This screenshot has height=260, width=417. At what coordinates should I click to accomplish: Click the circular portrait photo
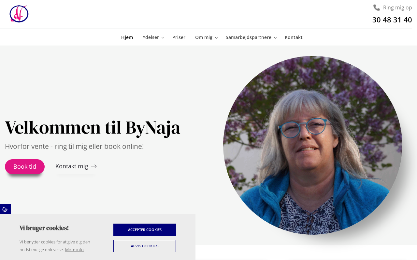pyautogui.click(x=313, y=145)
